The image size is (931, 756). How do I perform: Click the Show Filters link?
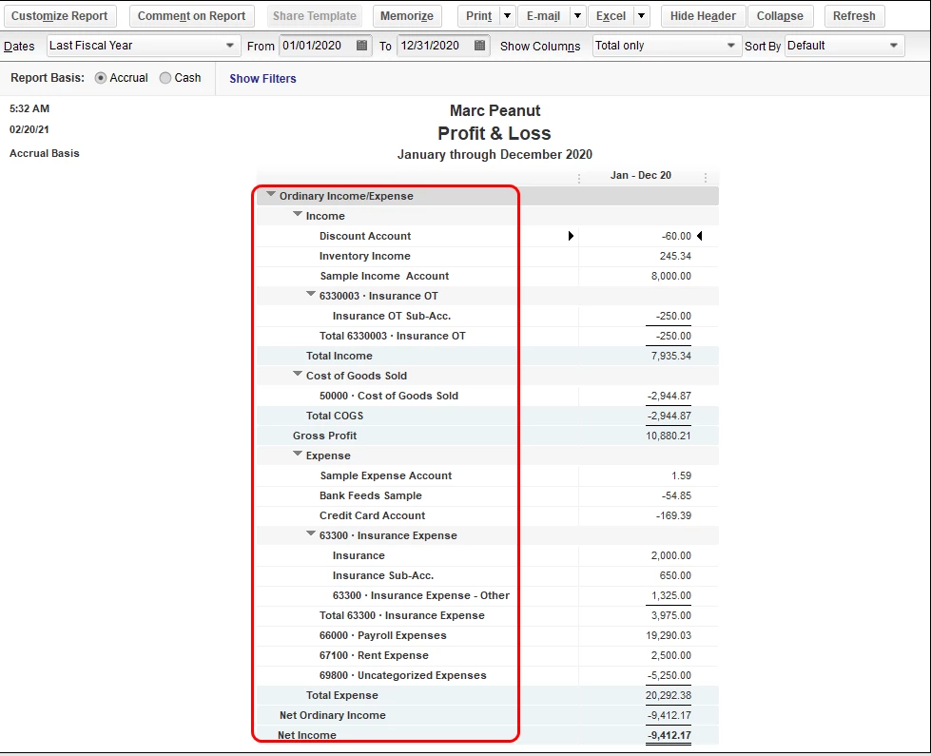point(263,78)
